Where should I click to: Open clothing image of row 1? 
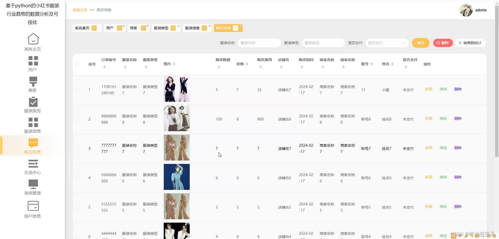[177, 89]
